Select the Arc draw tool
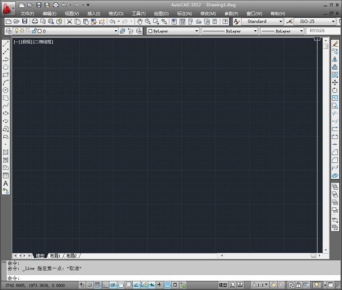Screen dimensions: 342x290 pyautogui.click(x=6, y=83)
